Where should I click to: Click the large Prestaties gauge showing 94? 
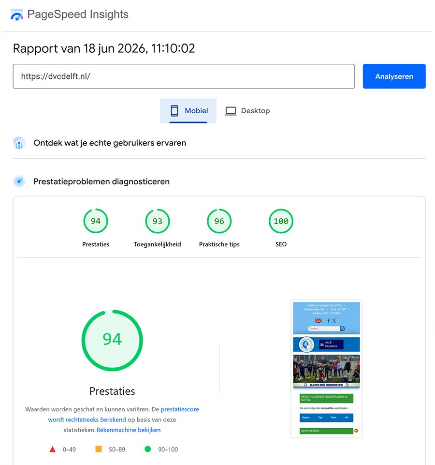[112, 341]
